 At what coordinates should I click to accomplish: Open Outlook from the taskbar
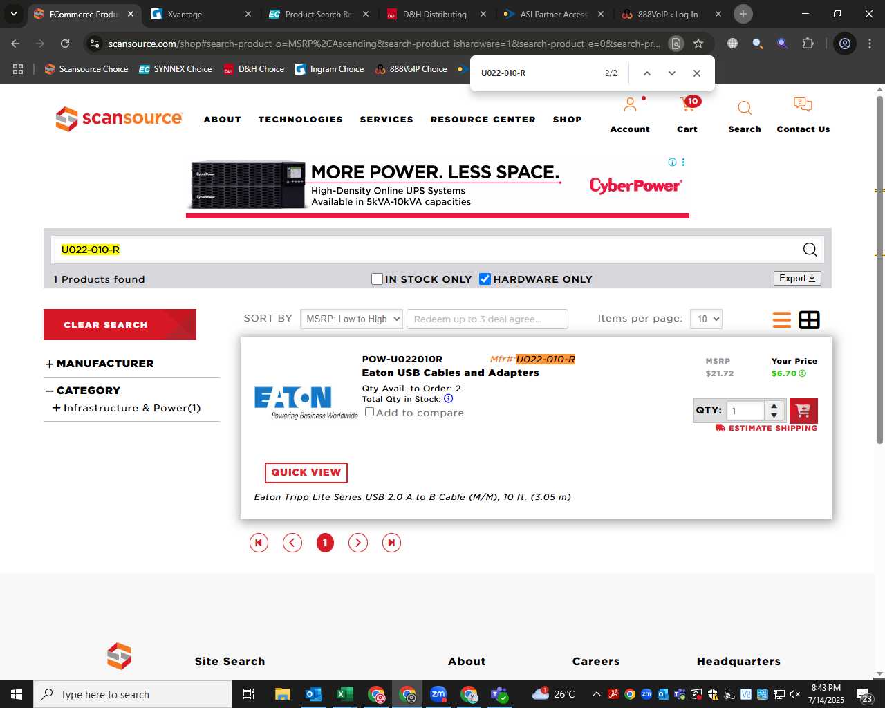pyautogui.click(x=314, y=694)
